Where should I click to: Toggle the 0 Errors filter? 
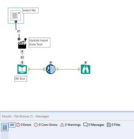24,125
